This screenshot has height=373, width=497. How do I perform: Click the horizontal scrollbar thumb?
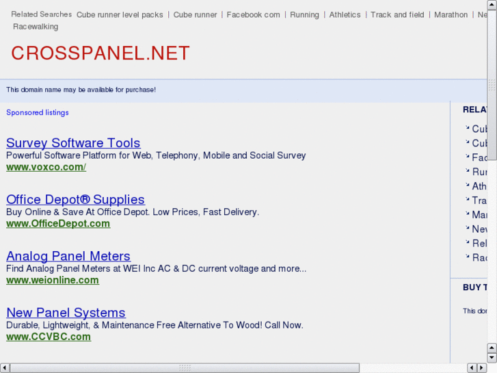[185, 368]
